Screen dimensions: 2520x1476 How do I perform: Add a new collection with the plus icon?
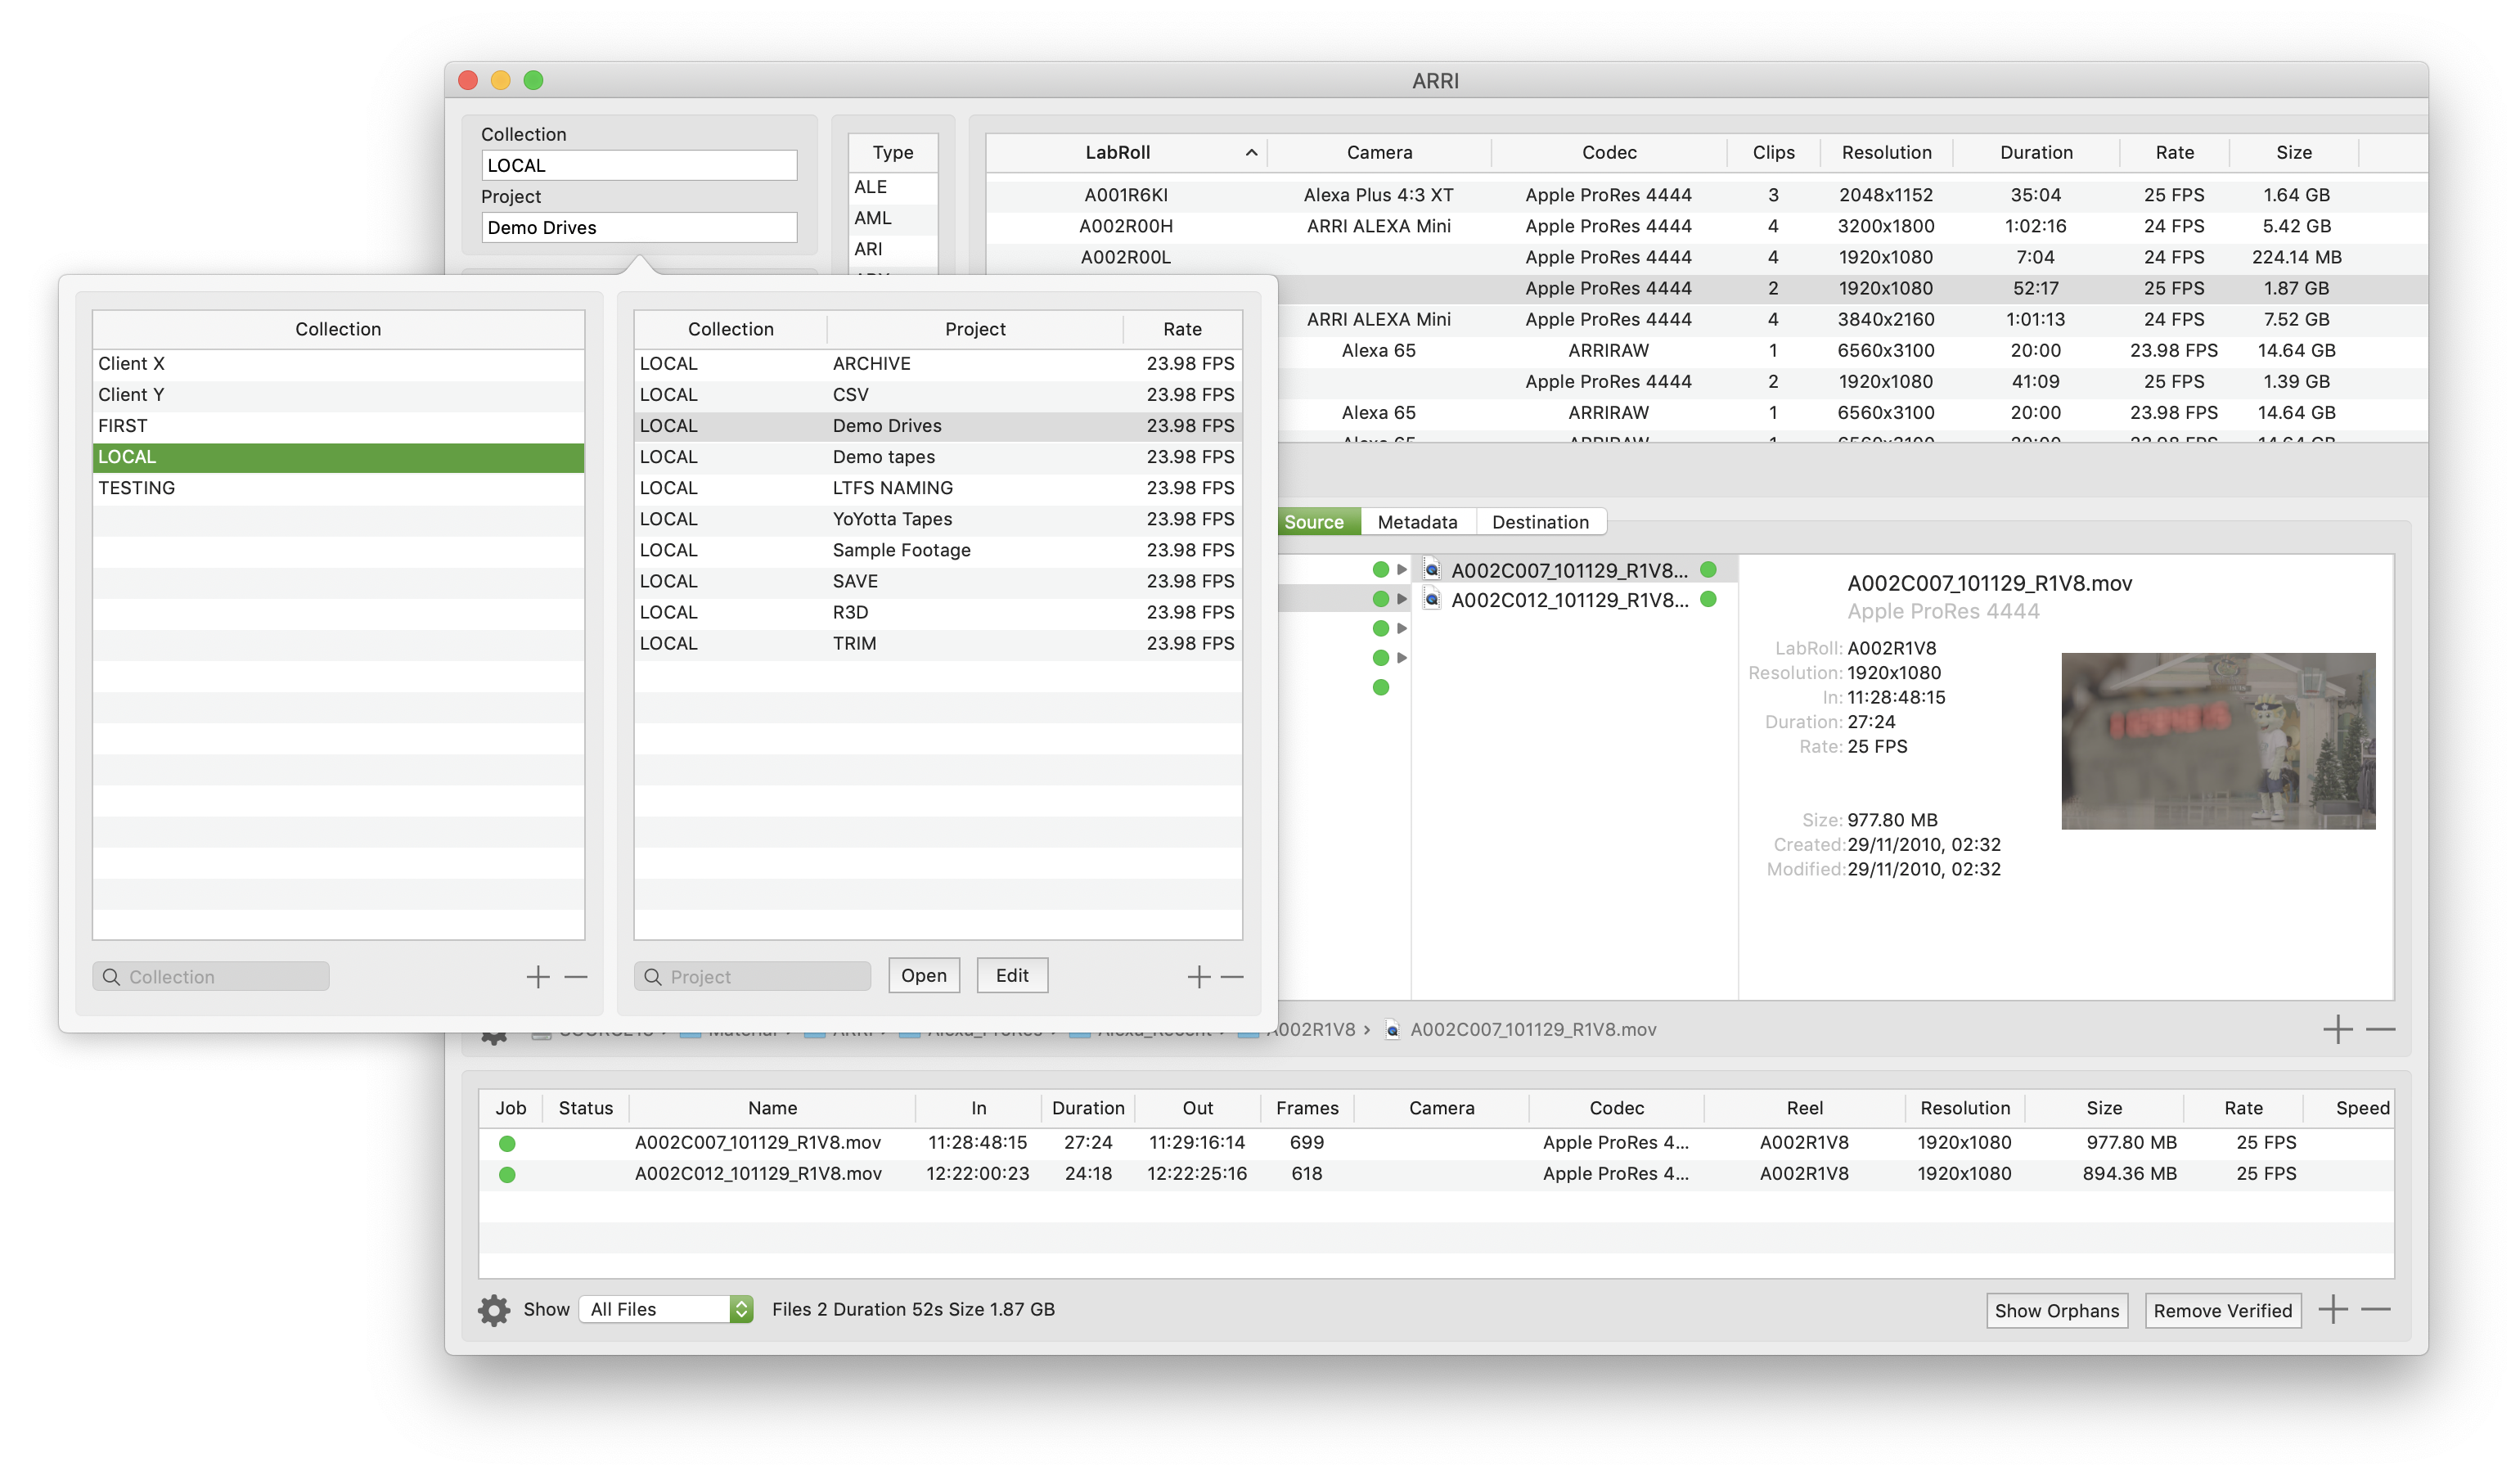point(538,977)
